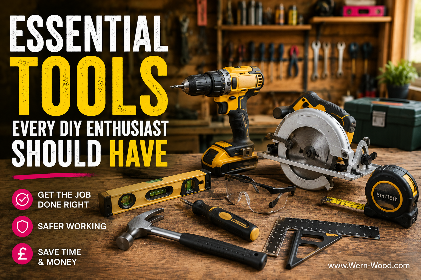
Task: Click the yellow "TOOLS" headline word
Action: [x=89, y=86]
